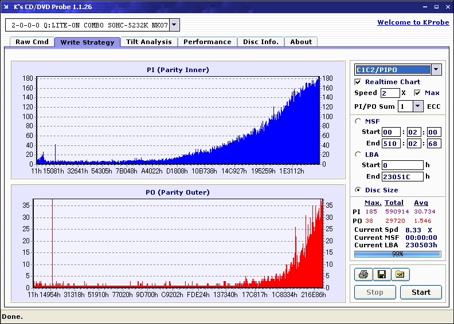Select the LBA radio button
Viewport: 454px width, 324px height.
pyautogui.click(x=358, y=155)
